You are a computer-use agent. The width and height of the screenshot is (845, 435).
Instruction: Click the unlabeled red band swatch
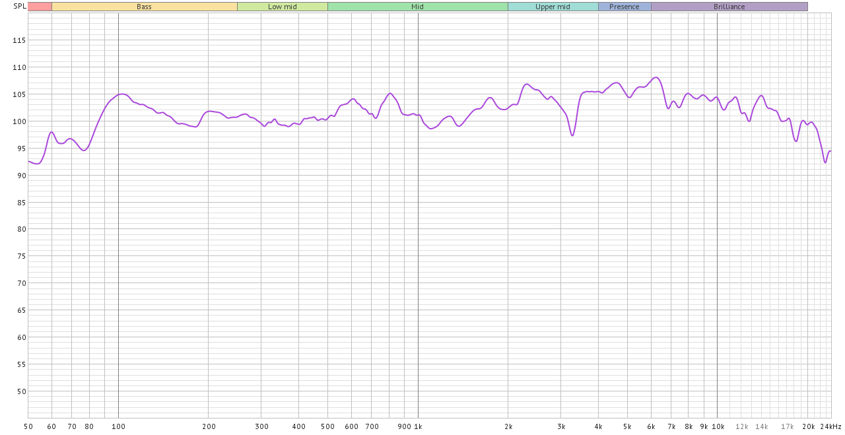point(40,7)
